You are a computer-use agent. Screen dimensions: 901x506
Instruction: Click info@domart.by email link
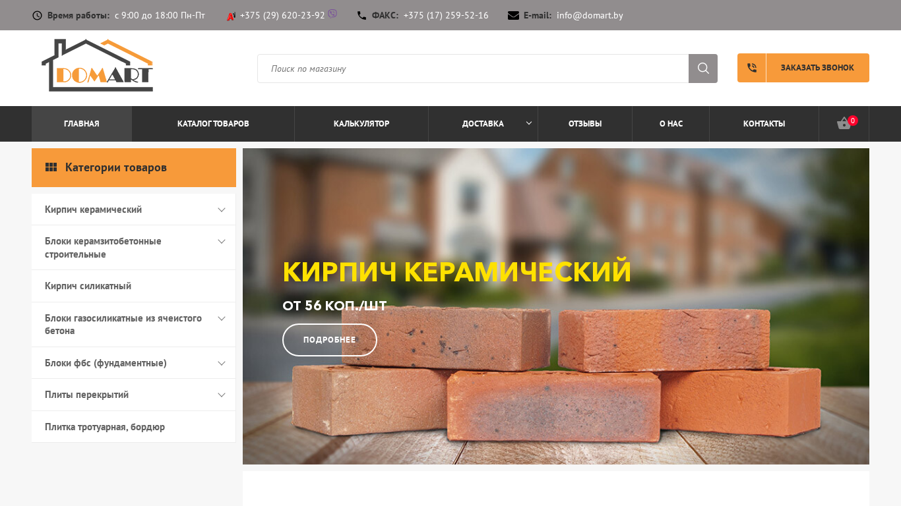click(x=590, y=15)
